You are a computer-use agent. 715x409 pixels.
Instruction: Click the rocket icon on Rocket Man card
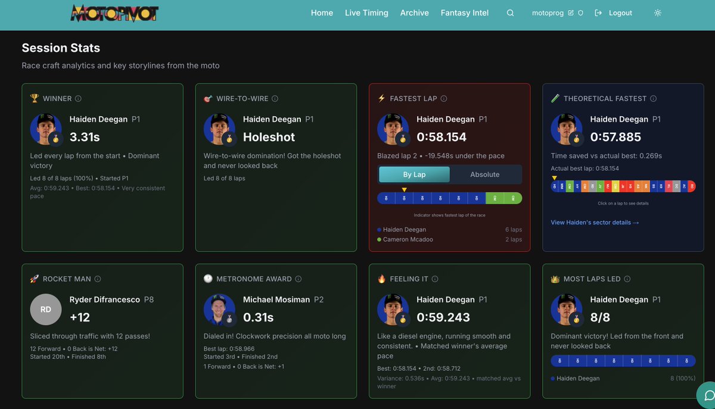[35, 279]
